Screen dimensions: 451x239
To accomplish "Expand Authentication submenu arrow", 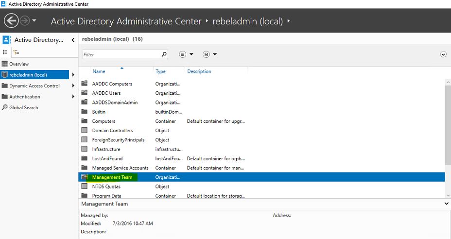I will 73,97.
